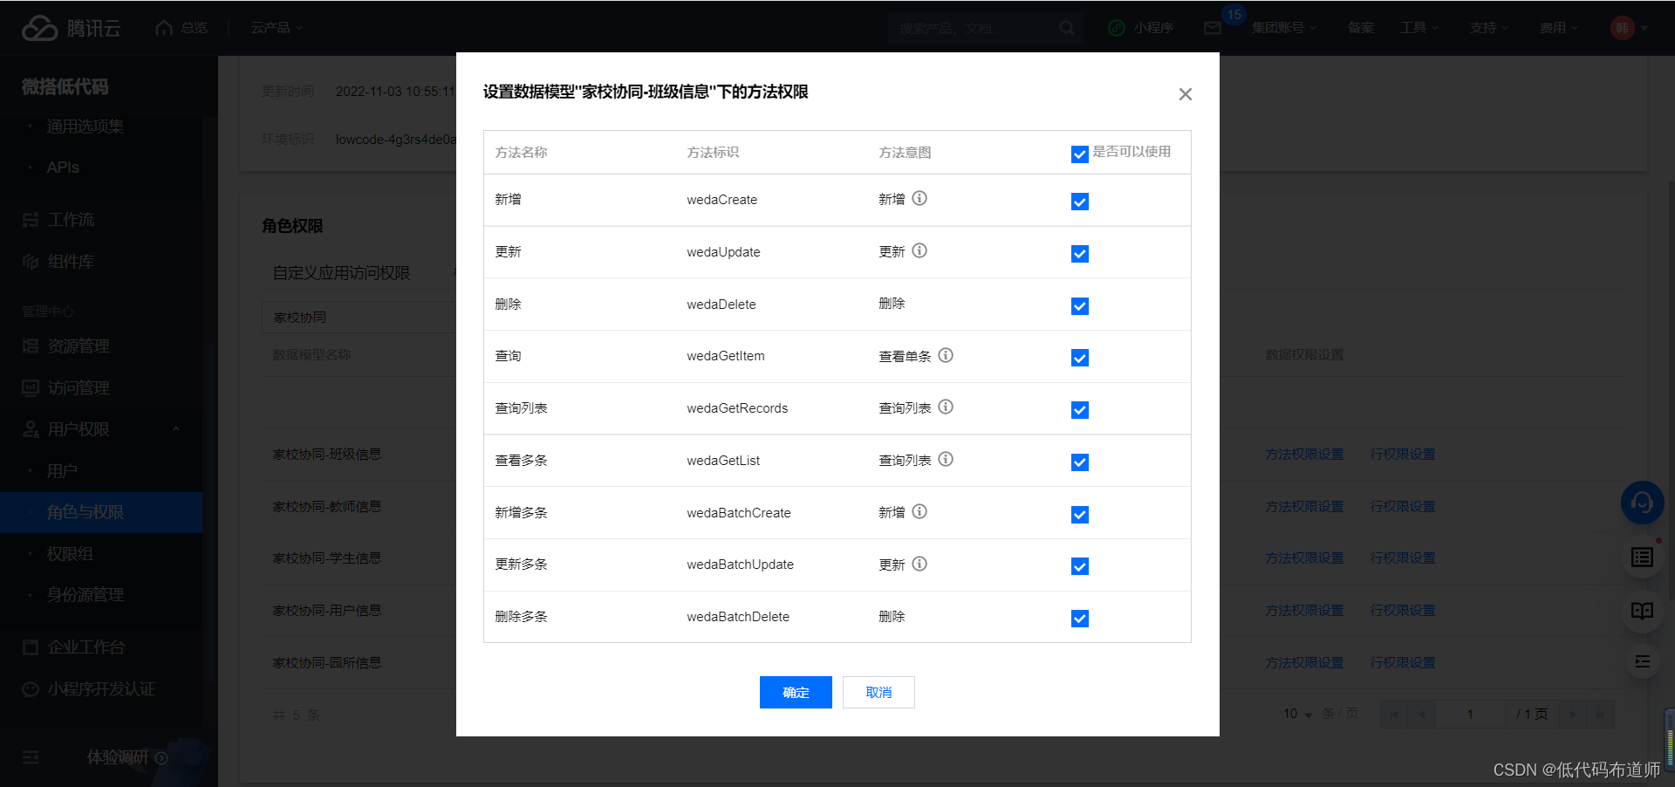Open 小程序开发认证 in the sidebar
1675x787 pixels.
(x=101, y=689)
